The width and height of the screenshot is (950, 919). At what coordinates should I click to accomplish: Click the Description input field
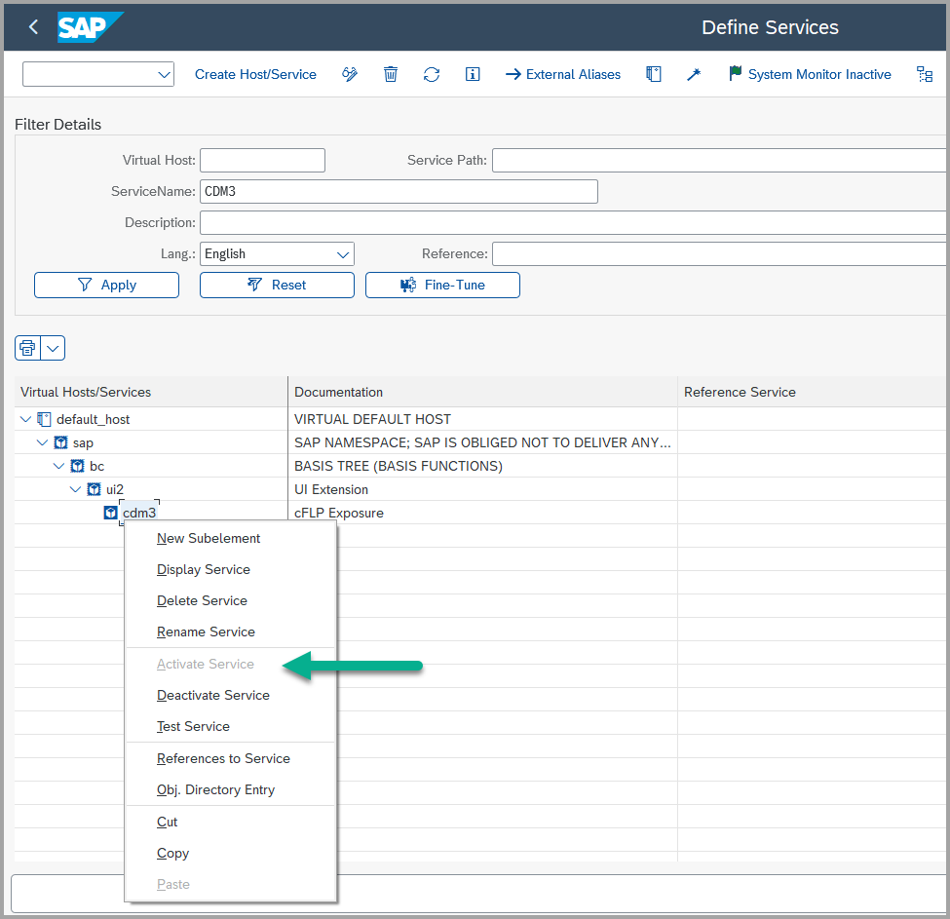573,222
